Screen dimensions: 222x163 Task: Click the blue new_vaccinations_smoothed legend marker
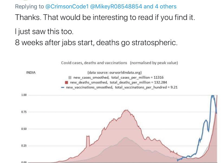(x=62, y=87)
